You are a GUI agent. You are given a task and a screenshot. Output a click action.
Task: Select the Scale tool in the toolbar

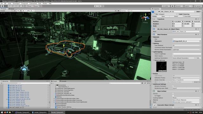13,6
